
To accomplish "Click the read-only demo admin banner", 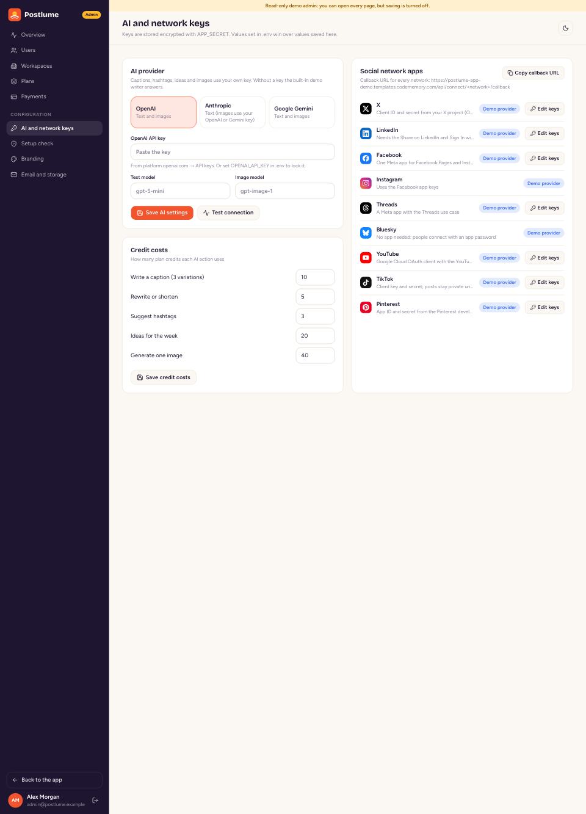I will pyautogui.click(x=347, y=5).
